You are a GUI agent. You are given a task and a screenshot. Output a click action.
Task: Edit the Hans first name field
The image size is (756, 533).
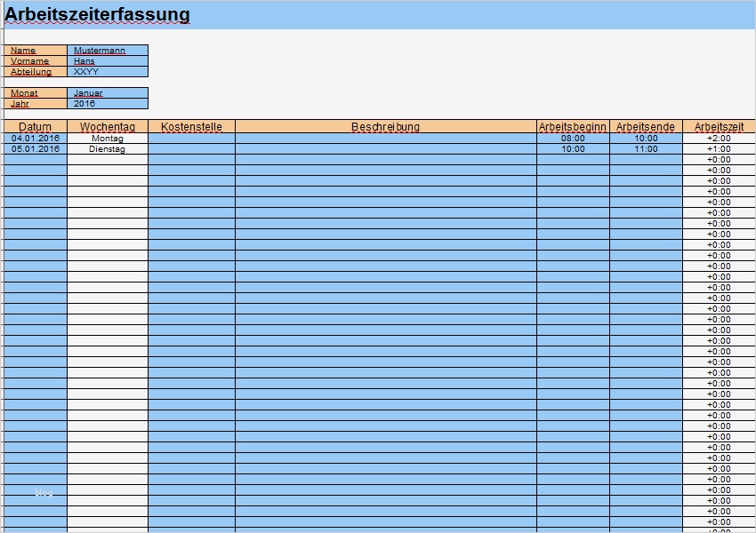point(108,60)
